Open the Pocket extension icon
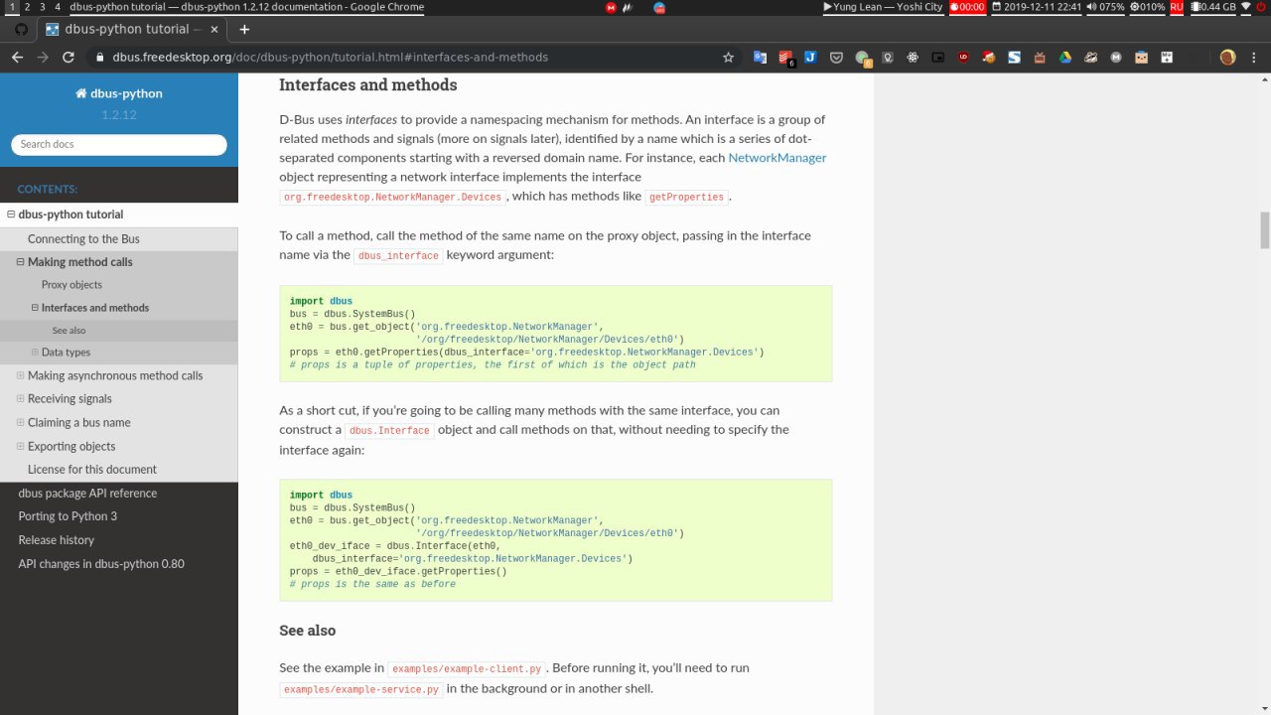This screenshot has width=1271, height=715. point(836,58)
